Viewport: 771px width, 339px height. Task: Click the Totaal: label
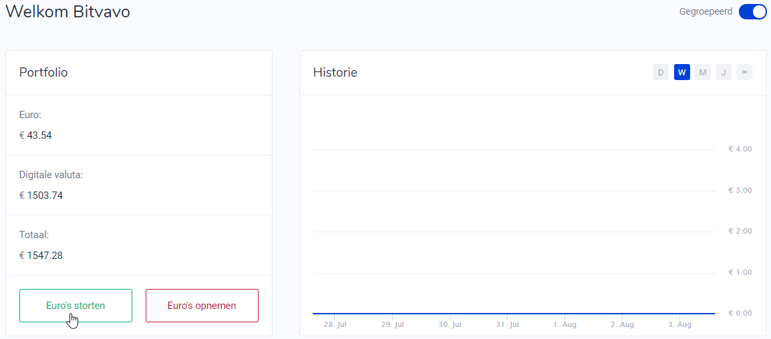(x=34, y=235)
